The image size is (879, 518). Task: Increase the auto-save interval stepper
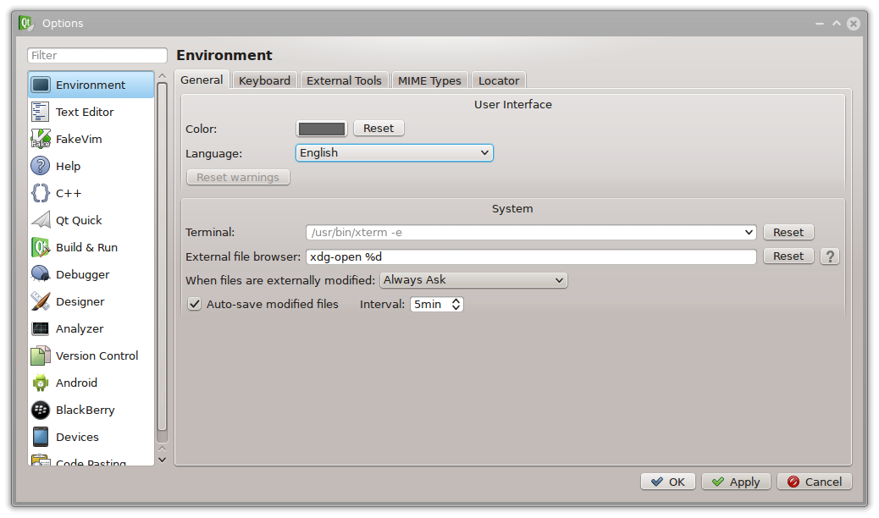point(456,300)
